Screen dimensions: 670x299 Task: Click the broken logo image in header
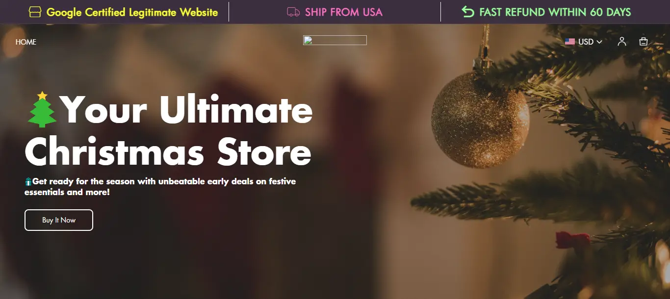tap(335, 40)
